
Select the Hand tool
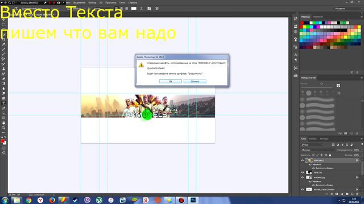(3, 123)
